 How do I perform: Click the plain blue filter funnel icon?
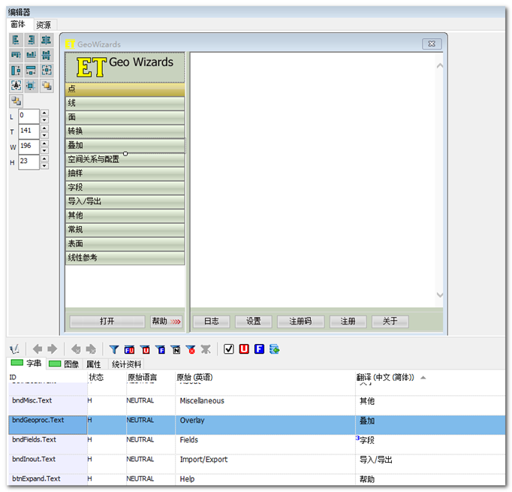114,349
